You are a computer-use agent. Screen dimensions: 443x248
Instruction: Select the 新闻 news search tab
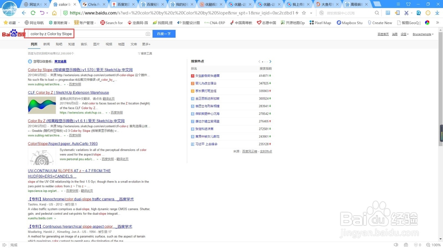pos(47,44)
